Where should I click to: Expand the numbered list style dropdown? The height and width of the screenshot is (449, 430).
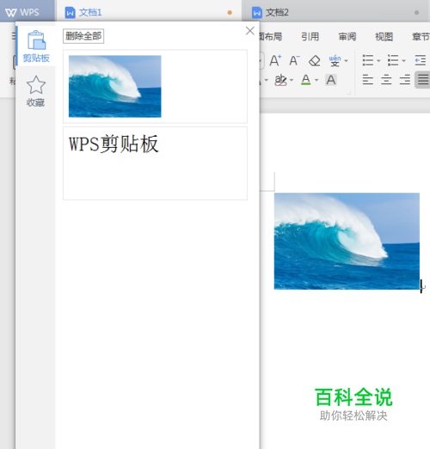pos(403,61)
